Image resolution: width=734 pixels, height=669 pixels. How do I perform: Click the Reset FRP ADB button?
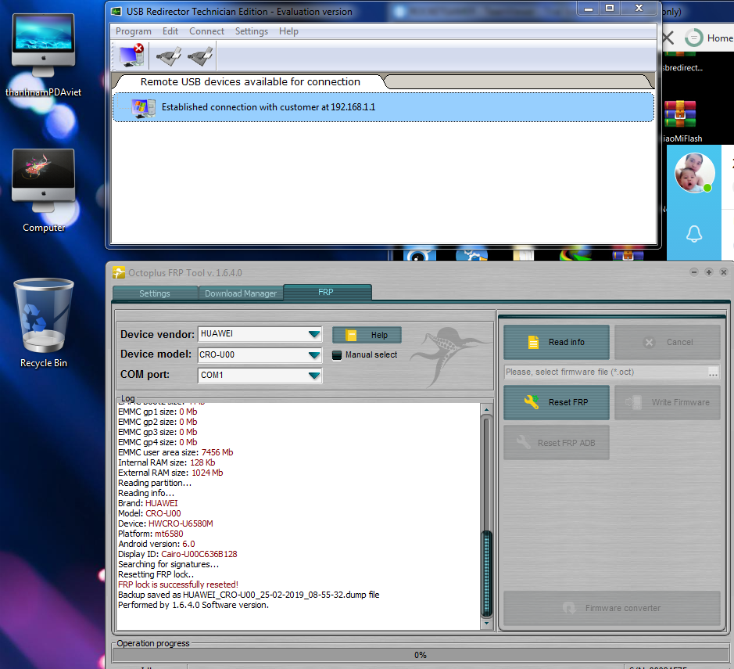coord(556,443)
